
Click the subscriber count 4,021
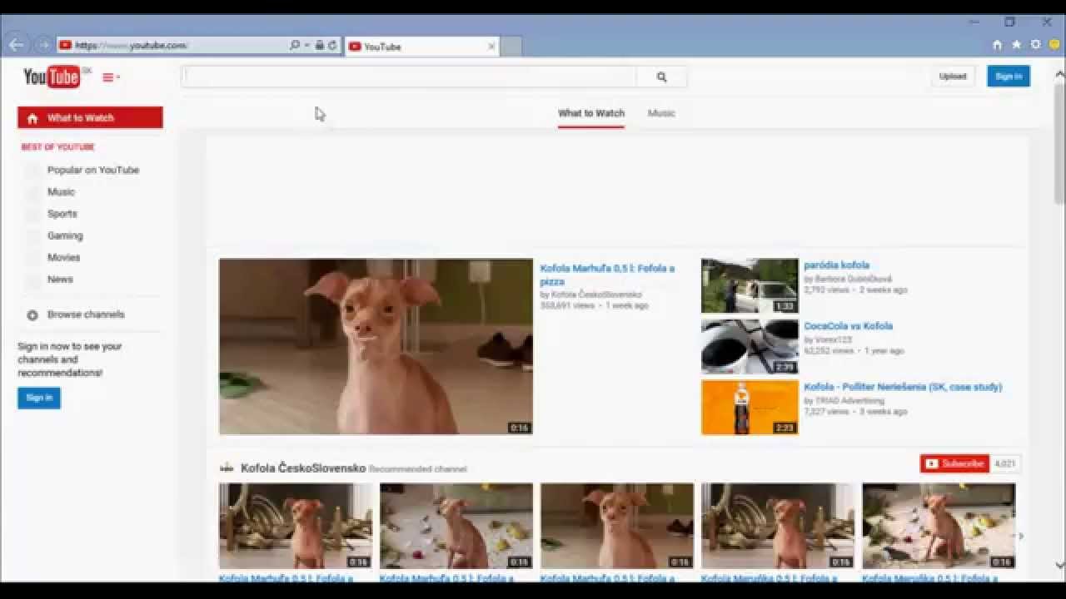[1005, 463]
